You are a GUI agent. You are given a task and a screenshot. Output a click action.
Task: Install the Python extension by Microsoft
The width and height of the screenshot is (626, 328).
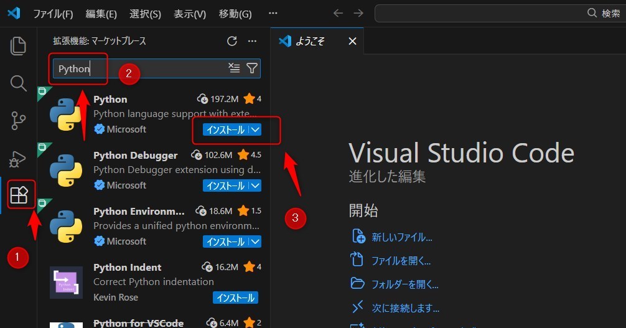[225, 129]
